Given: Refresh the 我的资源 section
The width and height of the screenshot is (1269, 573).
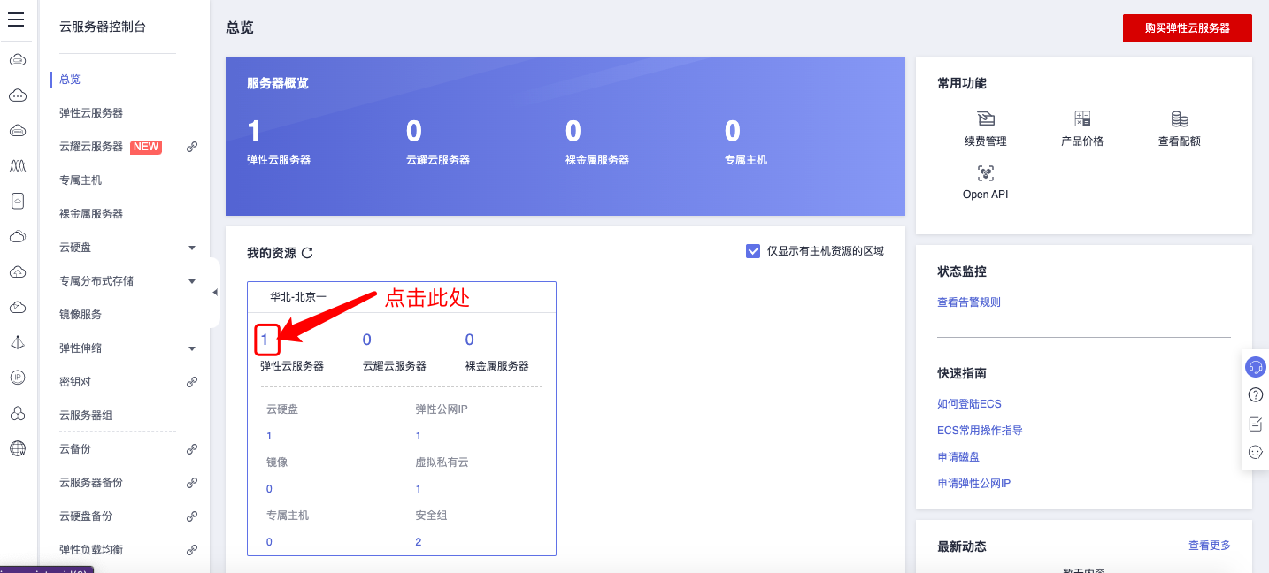Looking at the screenshot, I should tap(307, 253).
